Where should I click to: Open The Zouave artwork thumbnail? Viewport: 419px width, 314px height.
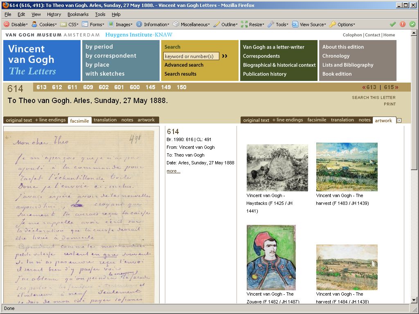(271, 258)
